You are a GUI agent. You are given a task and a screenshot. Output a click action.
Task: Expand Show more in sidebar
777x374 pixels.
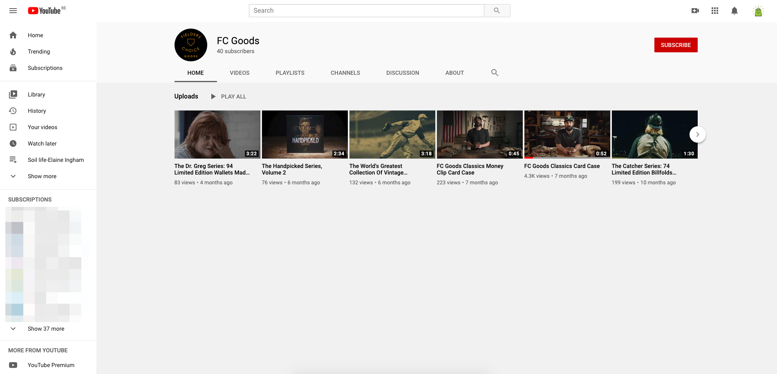(48, 176)
